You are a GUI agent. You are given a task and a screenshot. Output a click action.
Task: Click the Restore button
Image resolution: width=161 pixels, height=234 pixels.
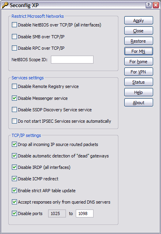point(139,41)
